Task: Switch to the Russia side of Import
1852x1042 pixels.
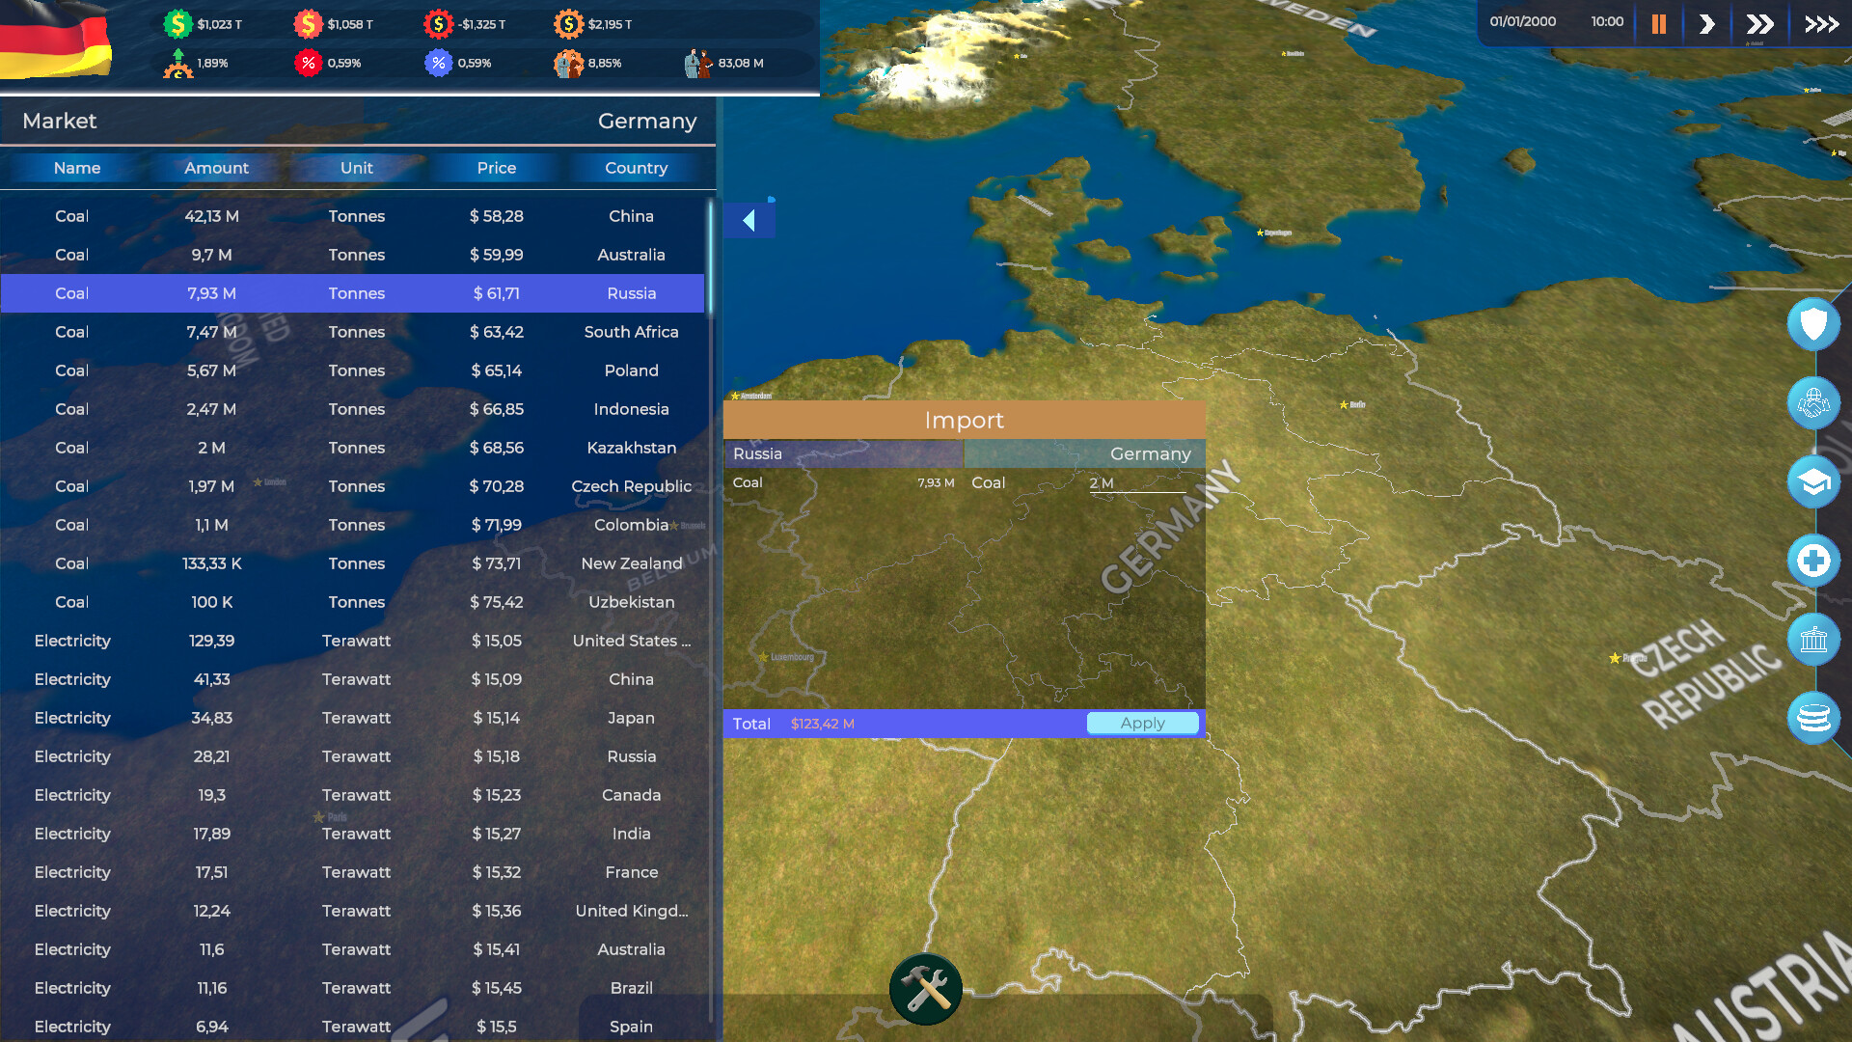Action: coord(843,453)
